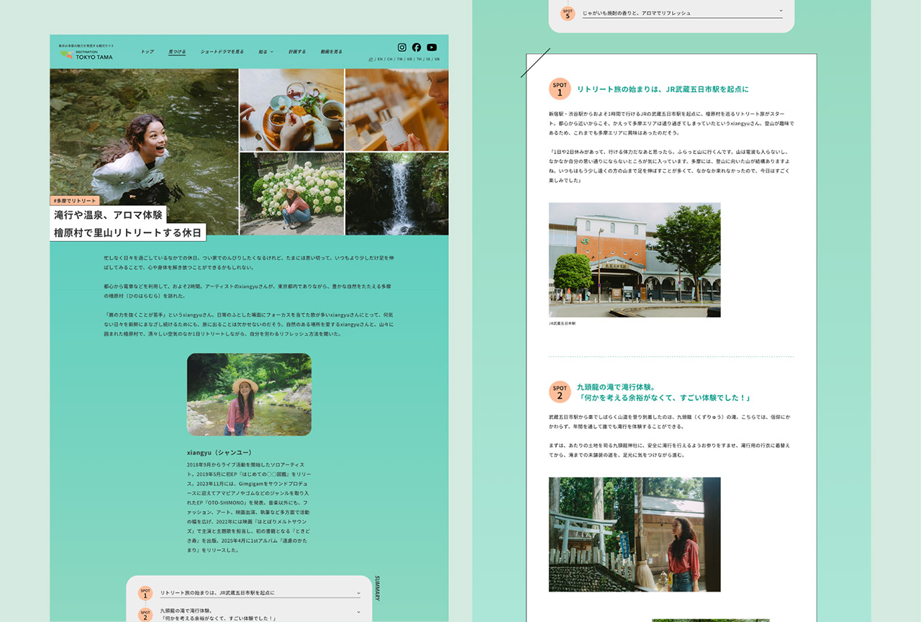Open the Instagram icon in the header
The width and height of the screenshot is (921, 622).
pos(402,47)
